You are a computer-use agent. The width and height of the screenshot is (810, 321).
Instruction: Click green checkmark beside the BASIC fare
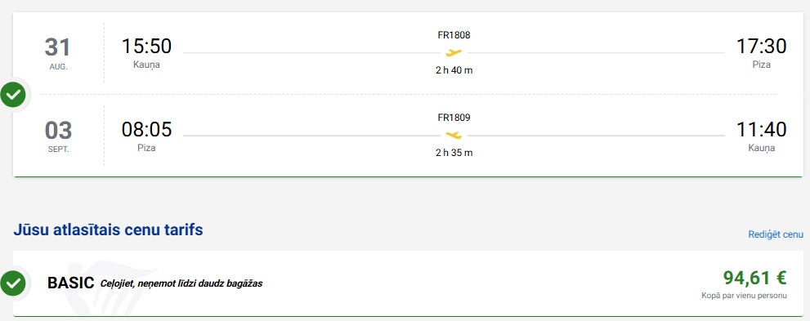[13, 283]
